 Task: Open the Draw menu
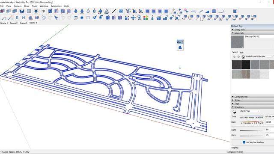click(x=27, y=6)
